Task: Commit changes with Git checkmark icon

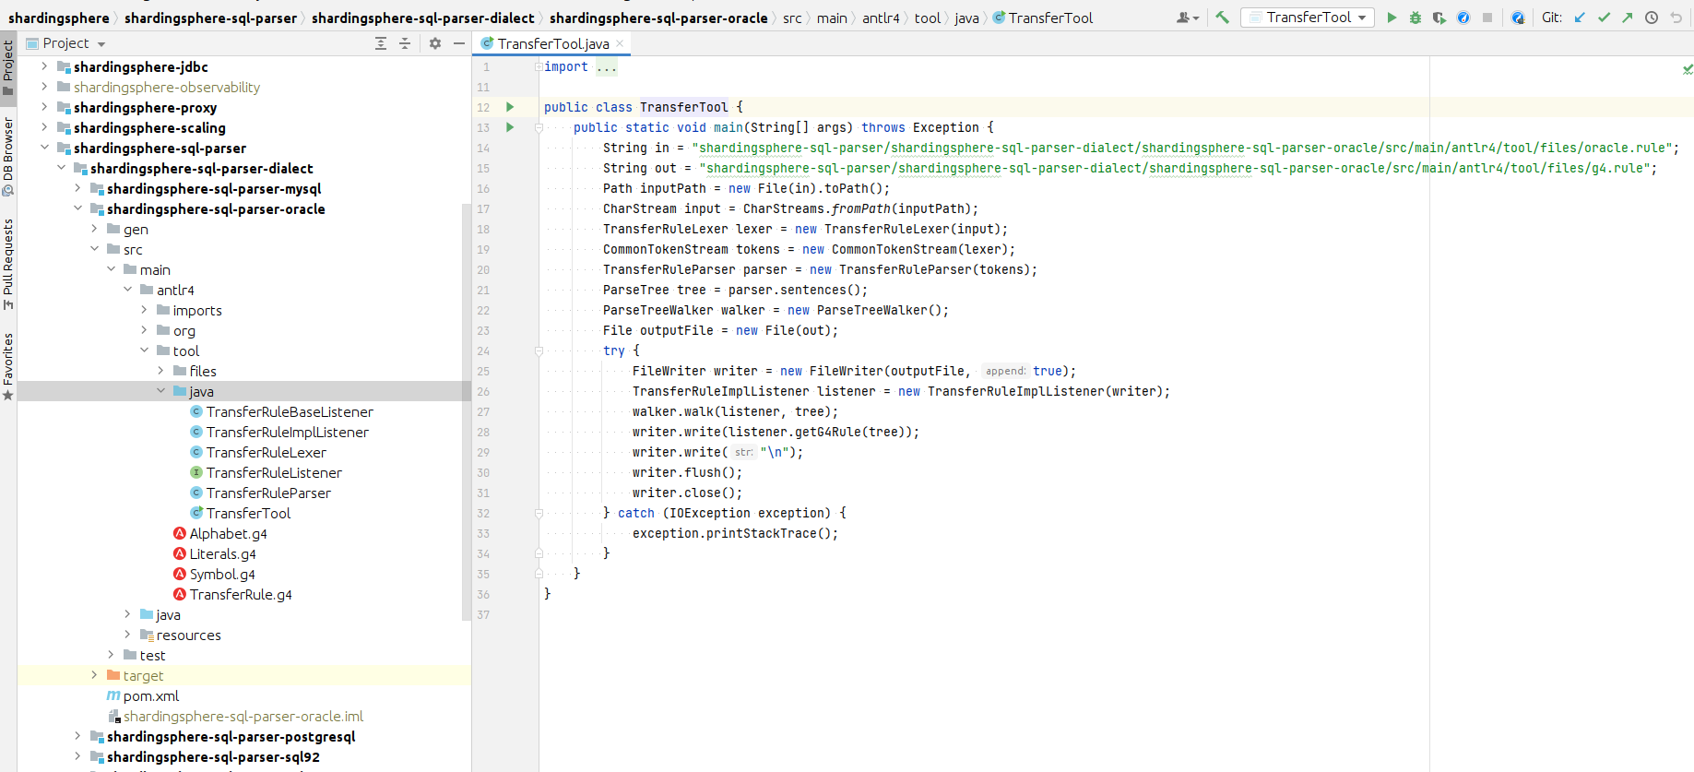Action: pos(1604,18)
